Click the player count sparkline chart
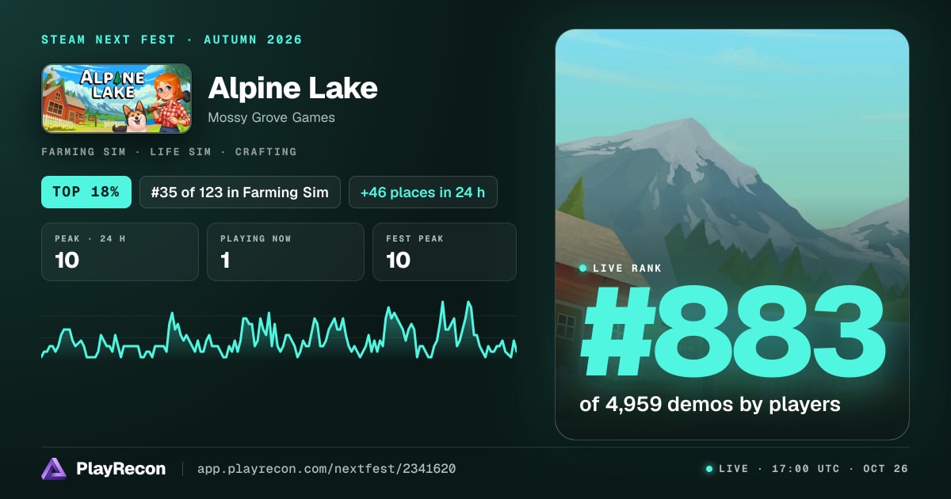951x499 pixels. click(279, 331)
